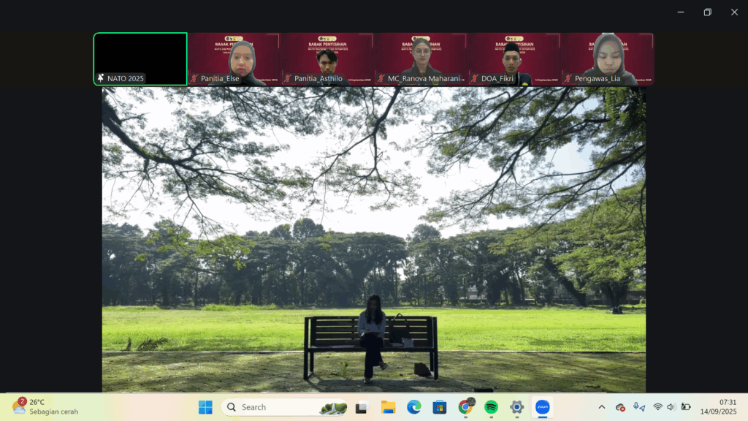Click Panitia_Else participant video thumbnail
748x421 pixels.
[x=234, y=59]
